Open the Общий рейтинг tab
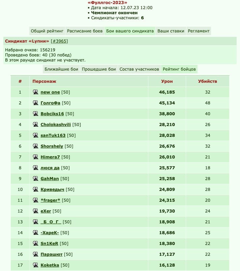Viewport: 240px width, 271px height. click(47, 31)
